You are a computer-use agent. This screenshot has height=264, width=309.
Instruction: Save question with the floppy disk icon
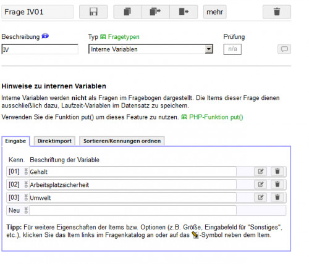tap(93, 12)
